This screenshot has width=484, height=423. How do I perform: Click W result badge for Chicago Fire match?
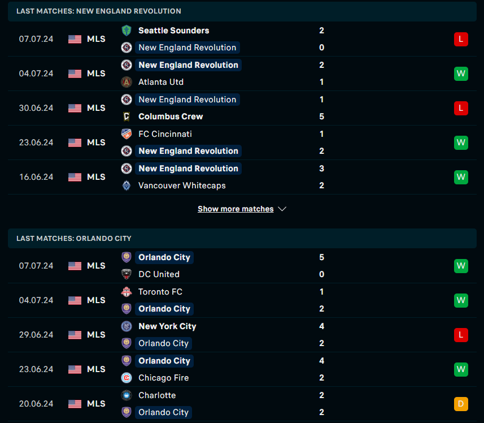pos(461,369)
